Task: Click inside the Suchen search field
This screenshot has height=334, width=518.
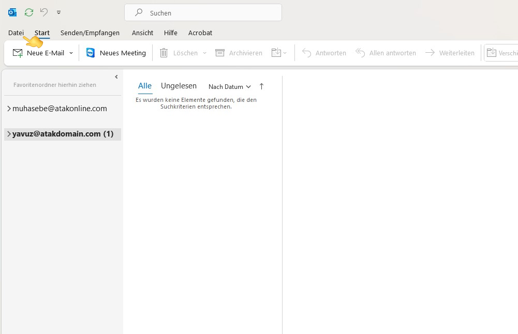Action: [203, 12]
